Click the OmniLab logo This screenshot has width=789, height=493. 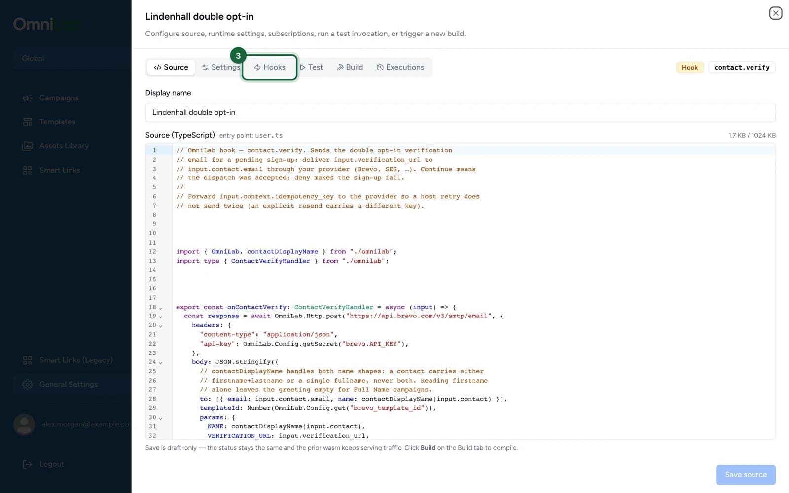tap(47, 24)
